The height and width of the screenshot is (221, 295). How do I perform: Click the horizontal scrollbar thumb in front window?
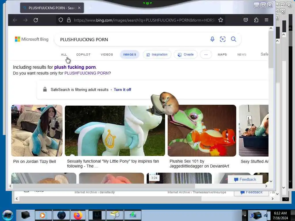(104, 186)
